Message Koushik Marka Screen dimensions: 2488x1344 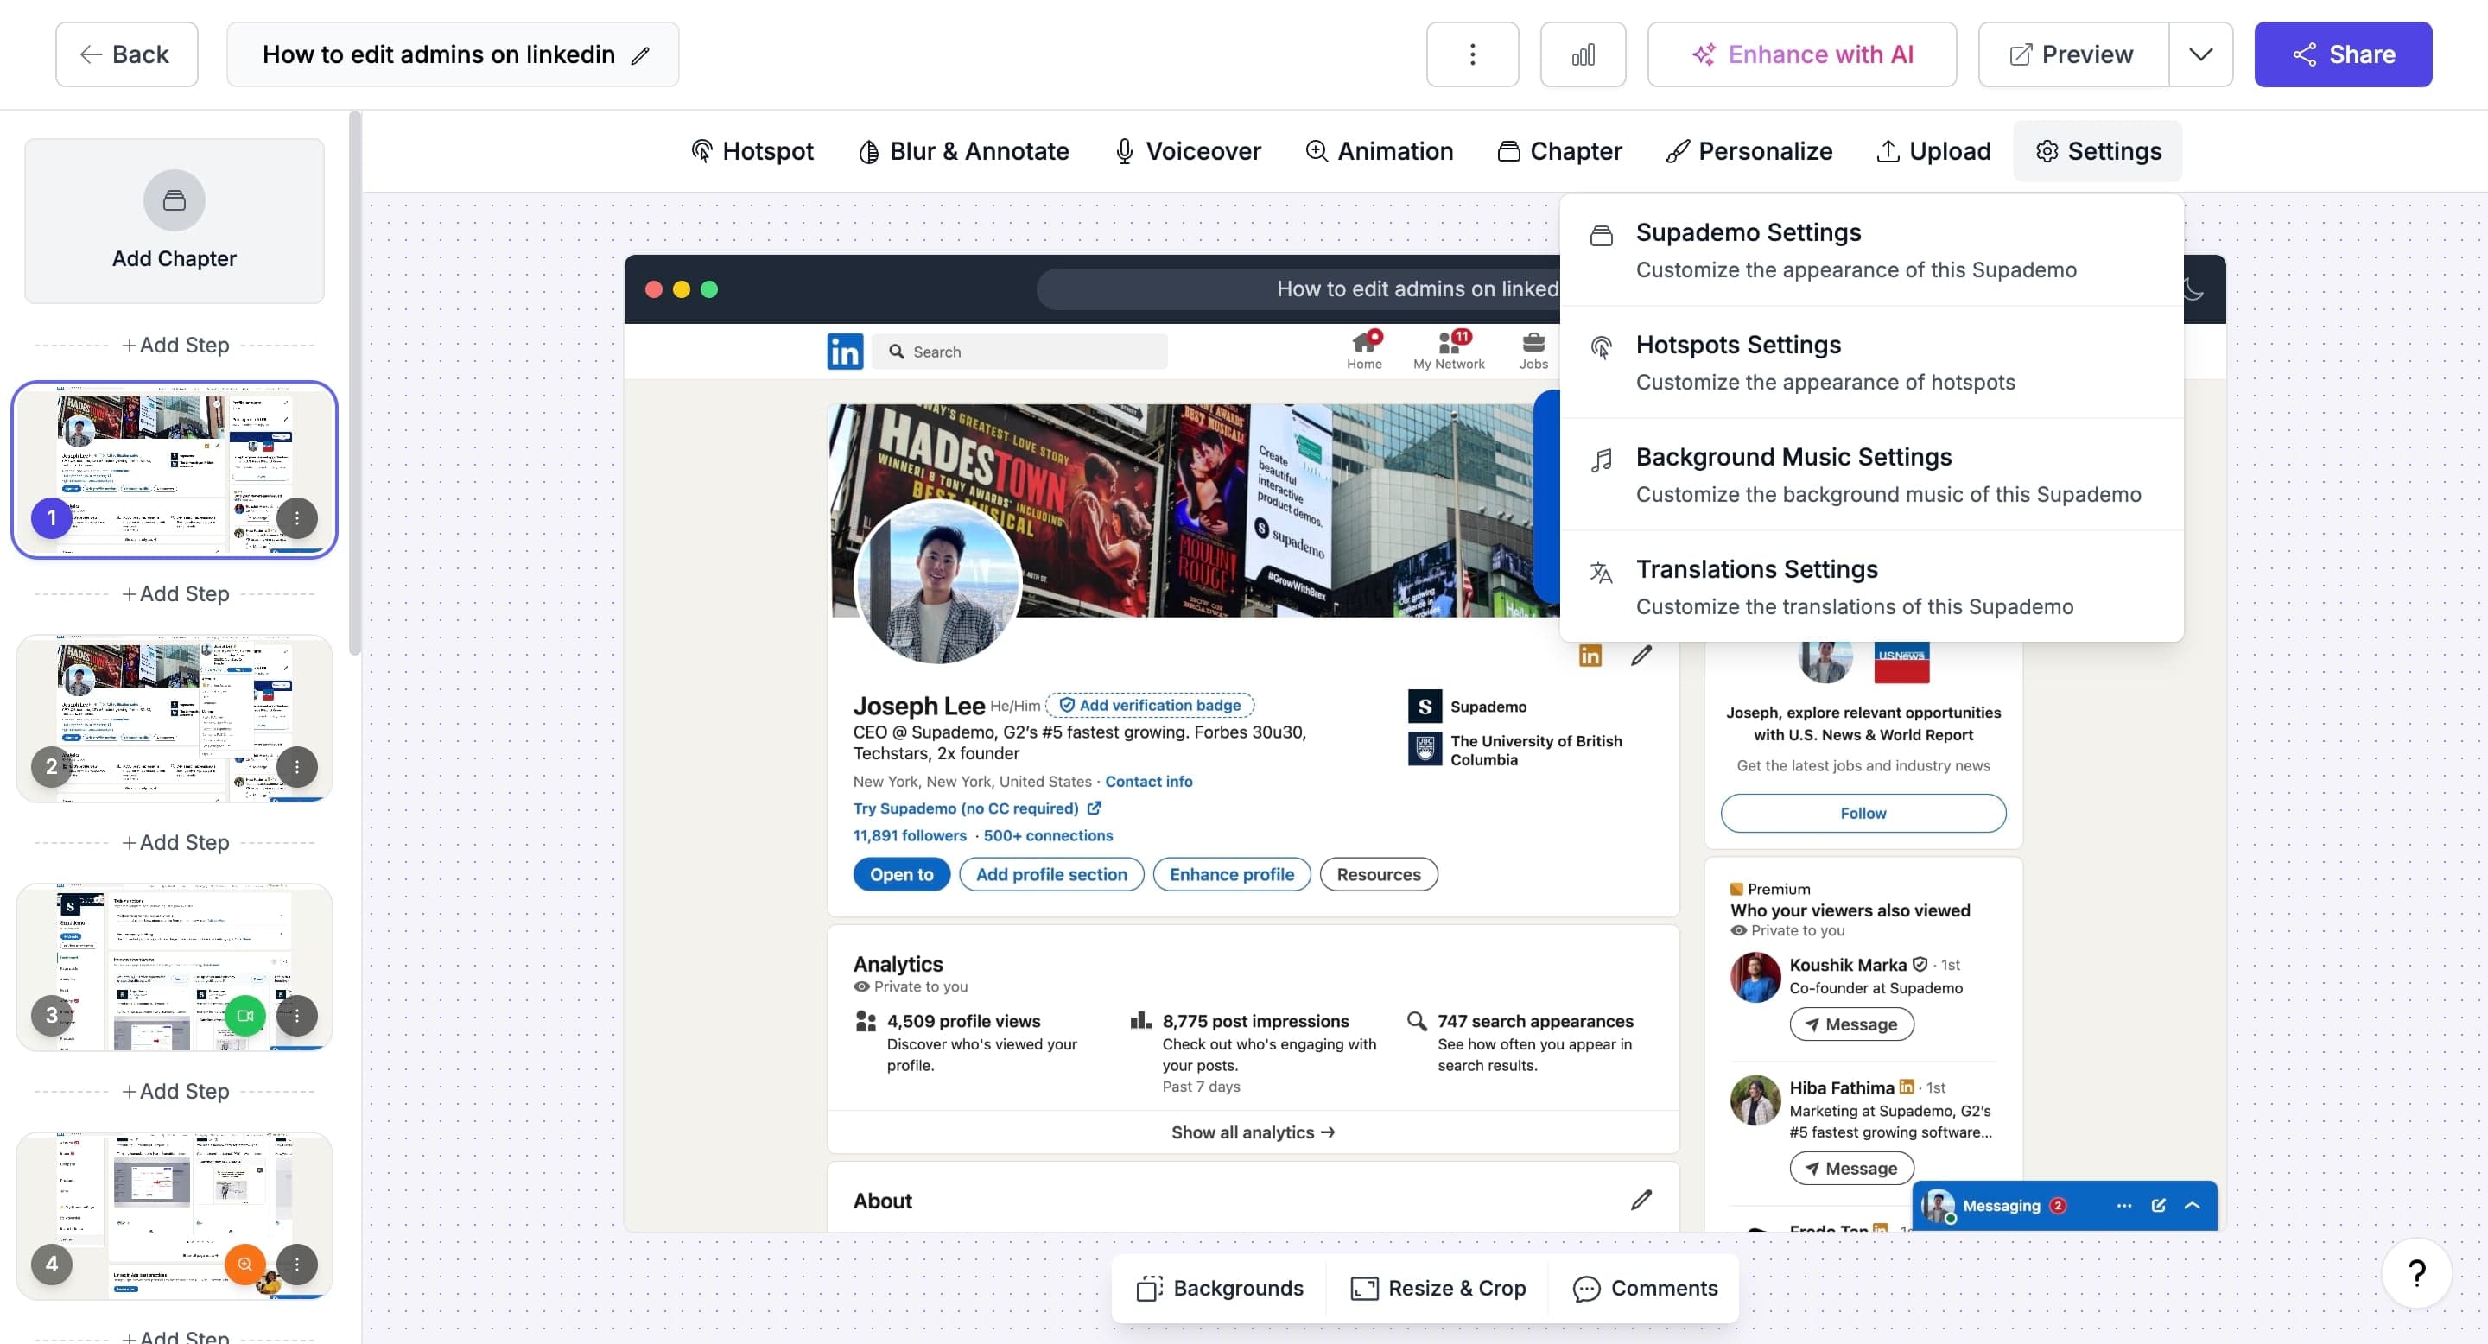click(1851, 1024)
